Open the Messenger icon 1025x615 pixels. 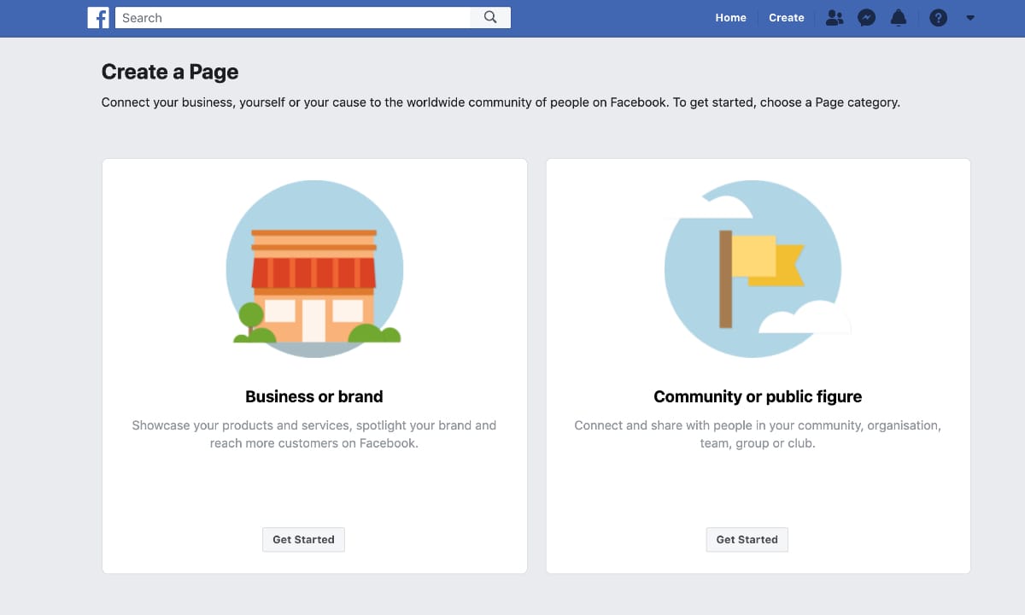click(866, 17)
